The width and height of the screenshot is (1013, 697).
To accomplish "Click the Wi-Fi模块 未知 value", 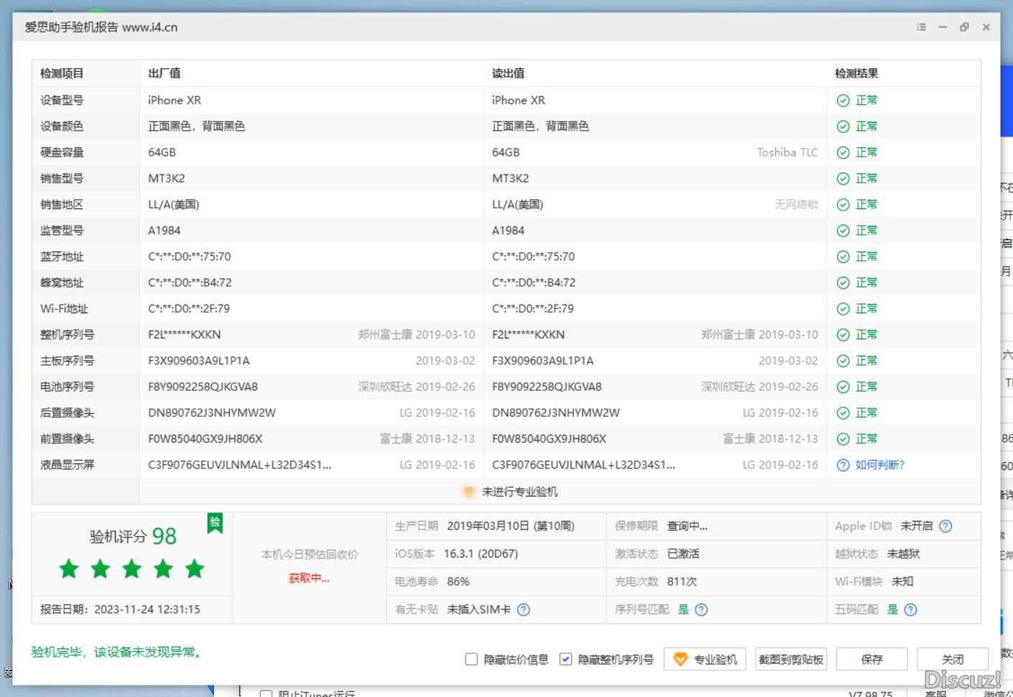I will 902,581.
